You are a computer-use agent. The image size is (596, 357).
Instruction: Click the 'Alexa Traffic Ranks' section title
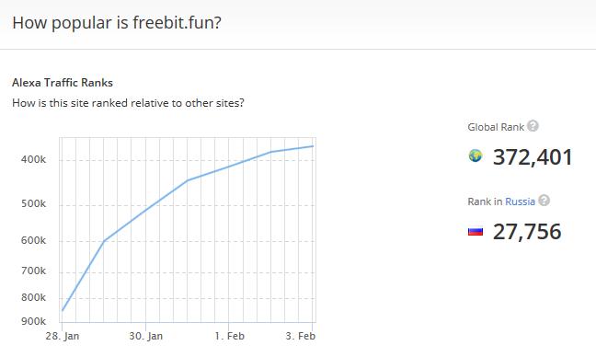(x=63, y=83)
